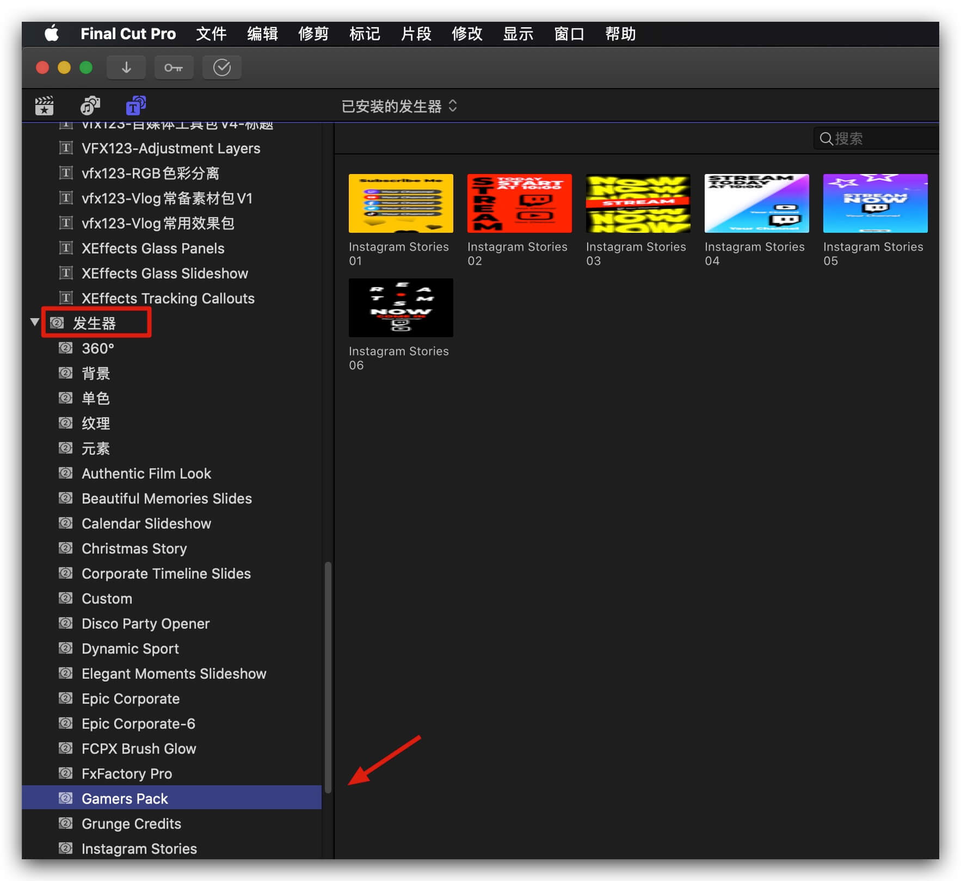Collapse the 发生器 generators category triangle
This screenshot has height=881, width=961.
pyautogui.click(x=35, y=322)
